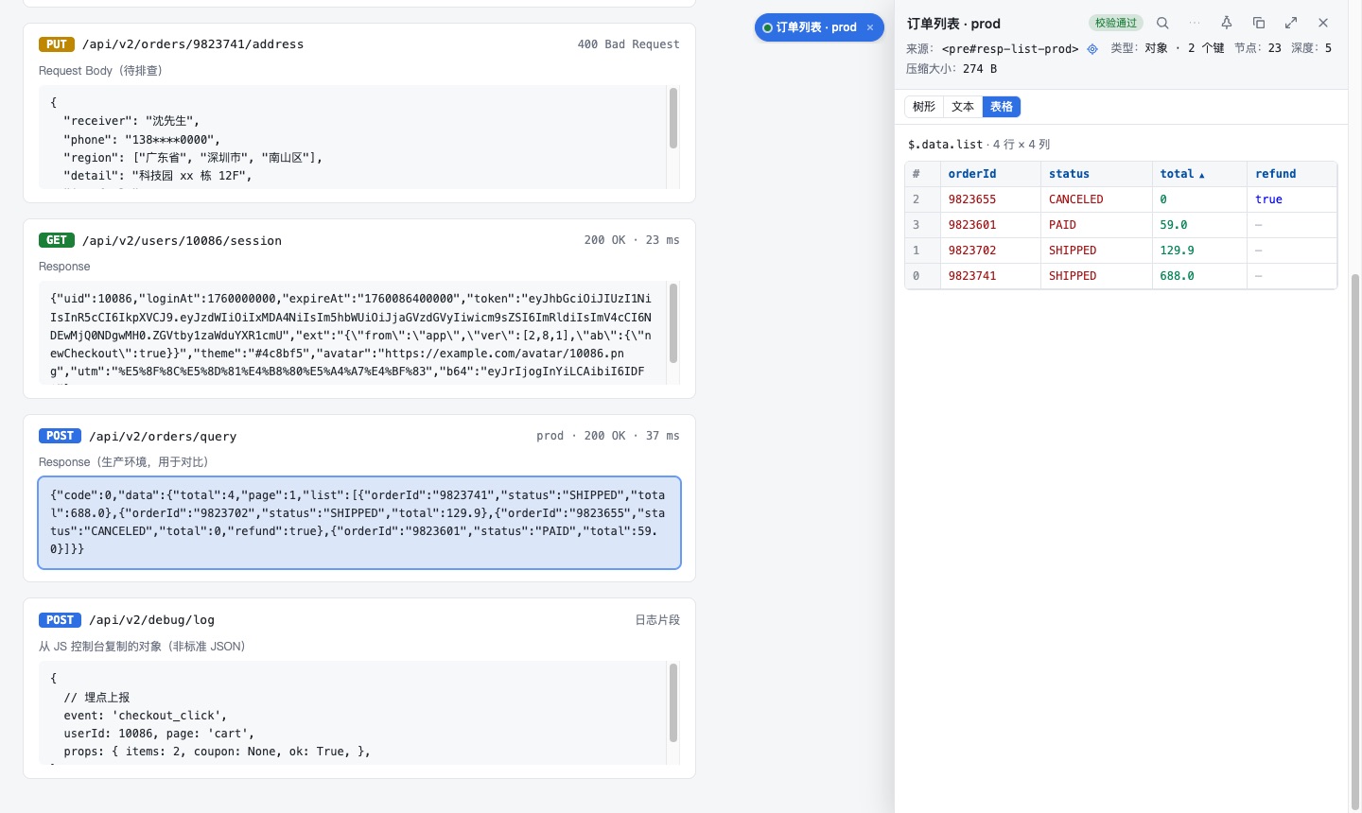
Task: Open search in the 订单列表 panel
Action: pos(1162,23)
